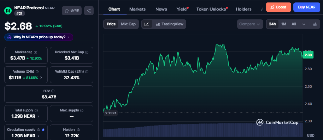Viewport: 323px width, 140px height.
Task: Click the info icon next to FDV
Action: point(53,91)
